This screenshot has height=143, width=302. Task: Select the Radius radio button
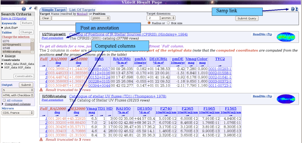tap(149, 23)
